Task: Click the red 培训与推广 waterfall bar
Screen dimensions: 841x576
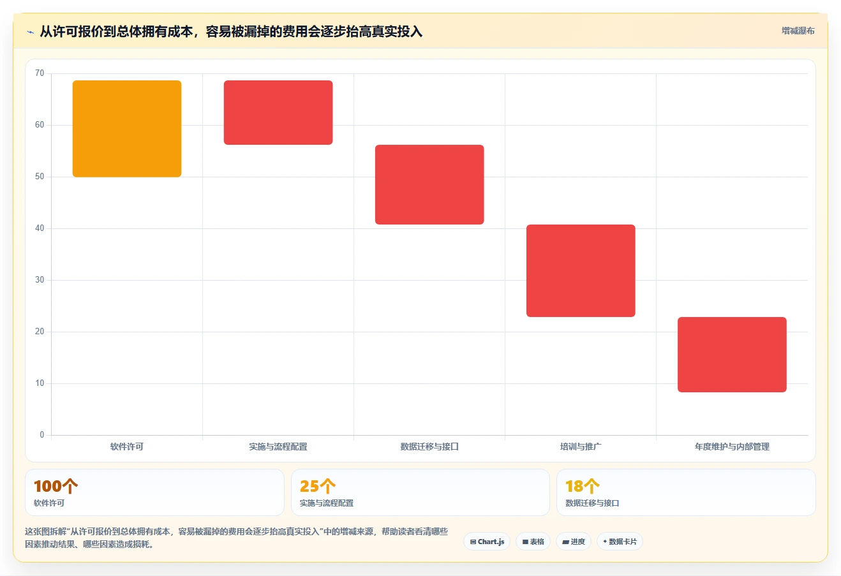Action: pos(581,270)
